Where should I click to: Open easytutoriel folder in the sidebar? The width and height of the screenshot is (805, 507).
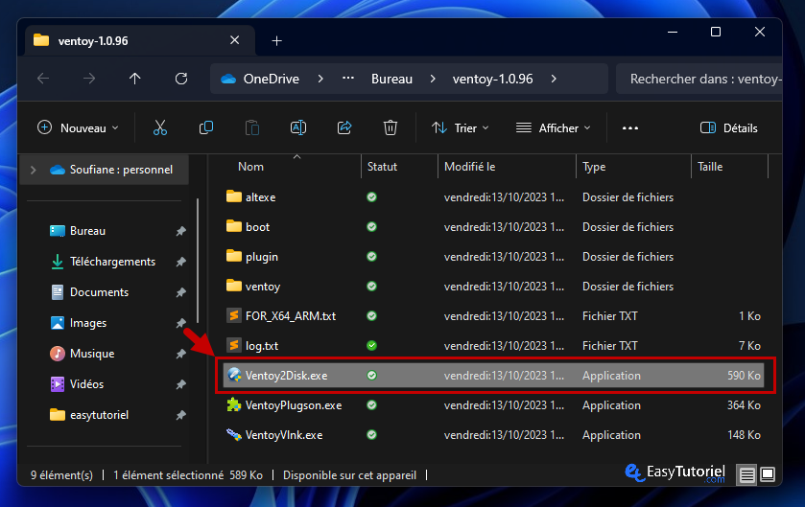point(99,415)
